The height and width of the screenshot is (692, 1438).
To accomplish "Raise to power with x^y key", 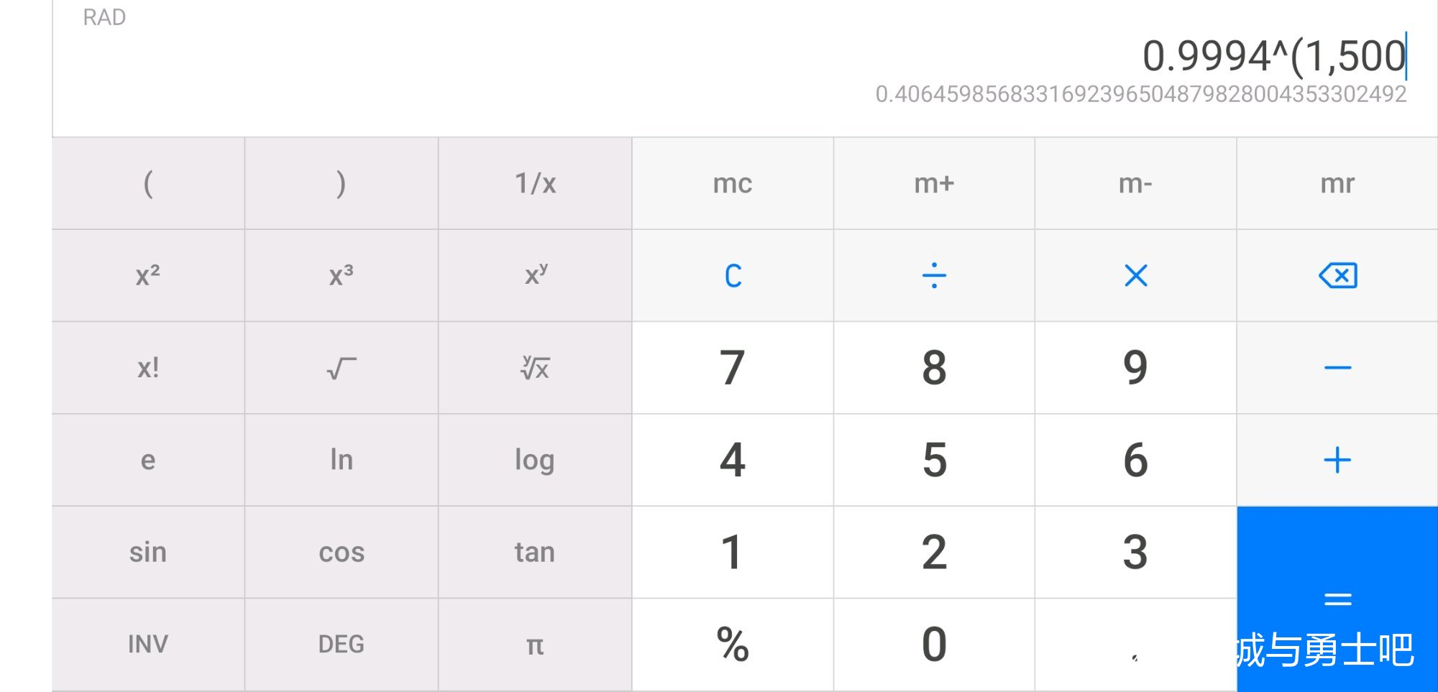I will [x=535, y=275].
